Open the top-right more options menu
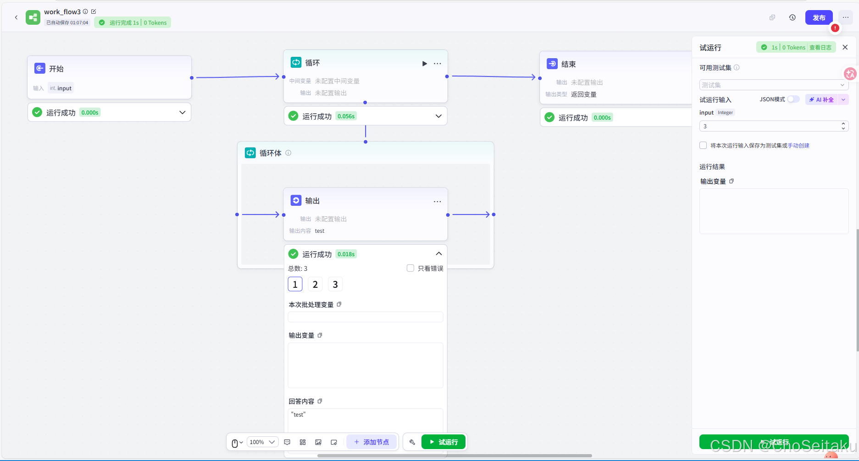Image resolution: width=859 pixels, height=461 pixels. pos(846,17)
